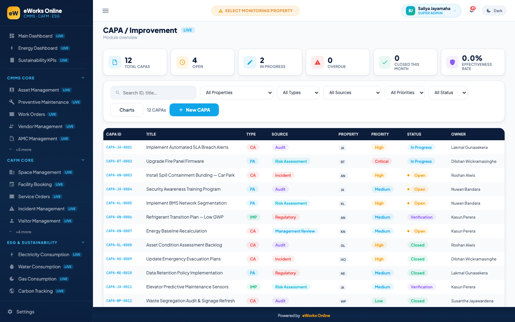Toggle Dark mode
Screen dimensions: 515x322
click(x=494, y=11)
